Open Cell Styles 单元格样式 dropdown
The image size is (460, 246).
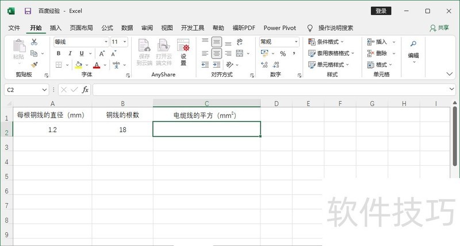[x=328, y=65]
